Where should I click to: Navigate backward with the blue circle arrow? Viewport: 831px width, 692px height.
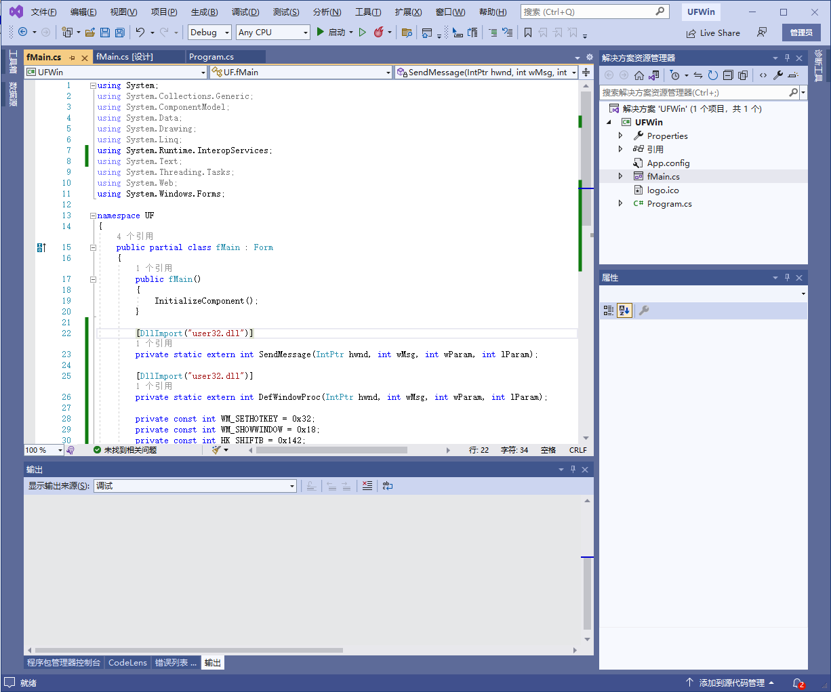(22, 32)
